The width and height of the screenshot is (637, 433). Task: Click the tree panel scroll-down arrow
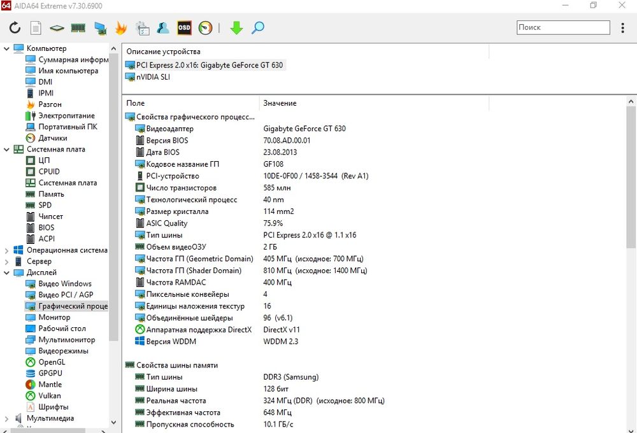(x=114, y=422)
